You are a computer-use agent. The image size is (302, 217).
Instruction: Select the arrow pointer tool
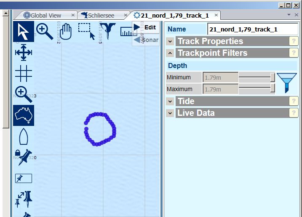pyautogui.click(x=24, y=31)
